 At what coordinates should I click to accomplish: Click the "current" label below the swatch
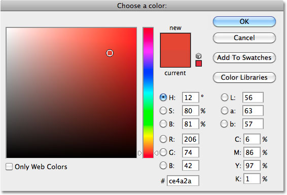point(175,73)
